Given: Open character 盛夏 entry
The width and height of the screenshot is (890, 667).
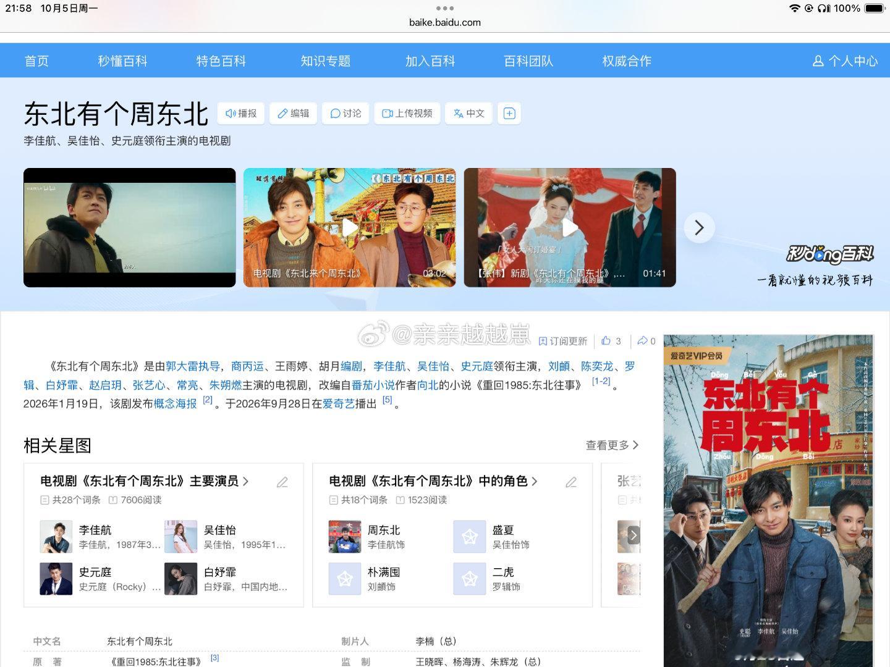Looking at the screenshot, I should click(x=492, y=537).
